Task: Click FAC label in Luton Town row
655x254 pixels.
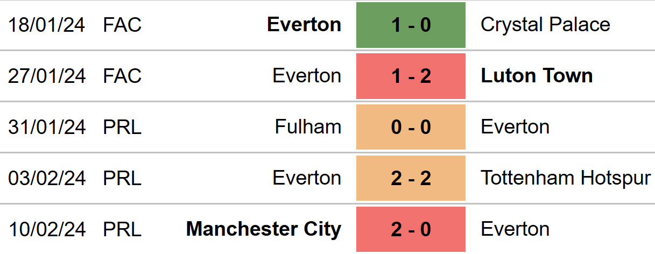Action: click(x=122, y=76)
